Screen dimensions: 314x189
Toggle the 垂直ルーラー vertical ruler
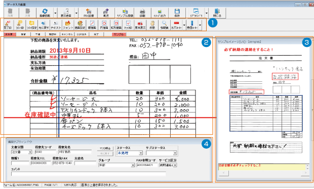point(192,25)
